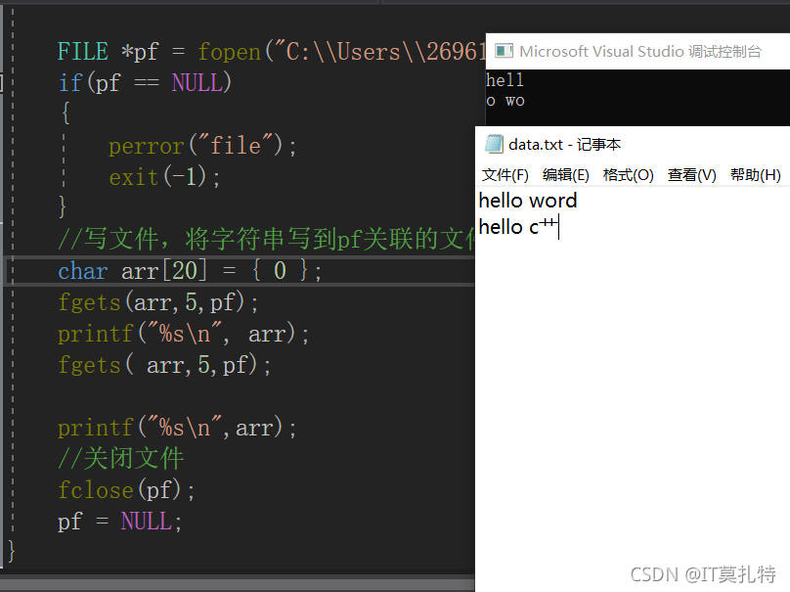
Task: Click the first printf("%s\n", arr) line
Action: [184, 334]
